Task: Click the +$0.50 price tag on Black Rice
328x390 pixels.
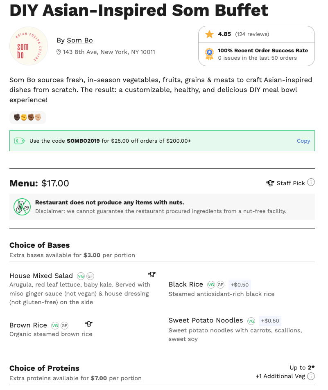Action: pos(240,285)
